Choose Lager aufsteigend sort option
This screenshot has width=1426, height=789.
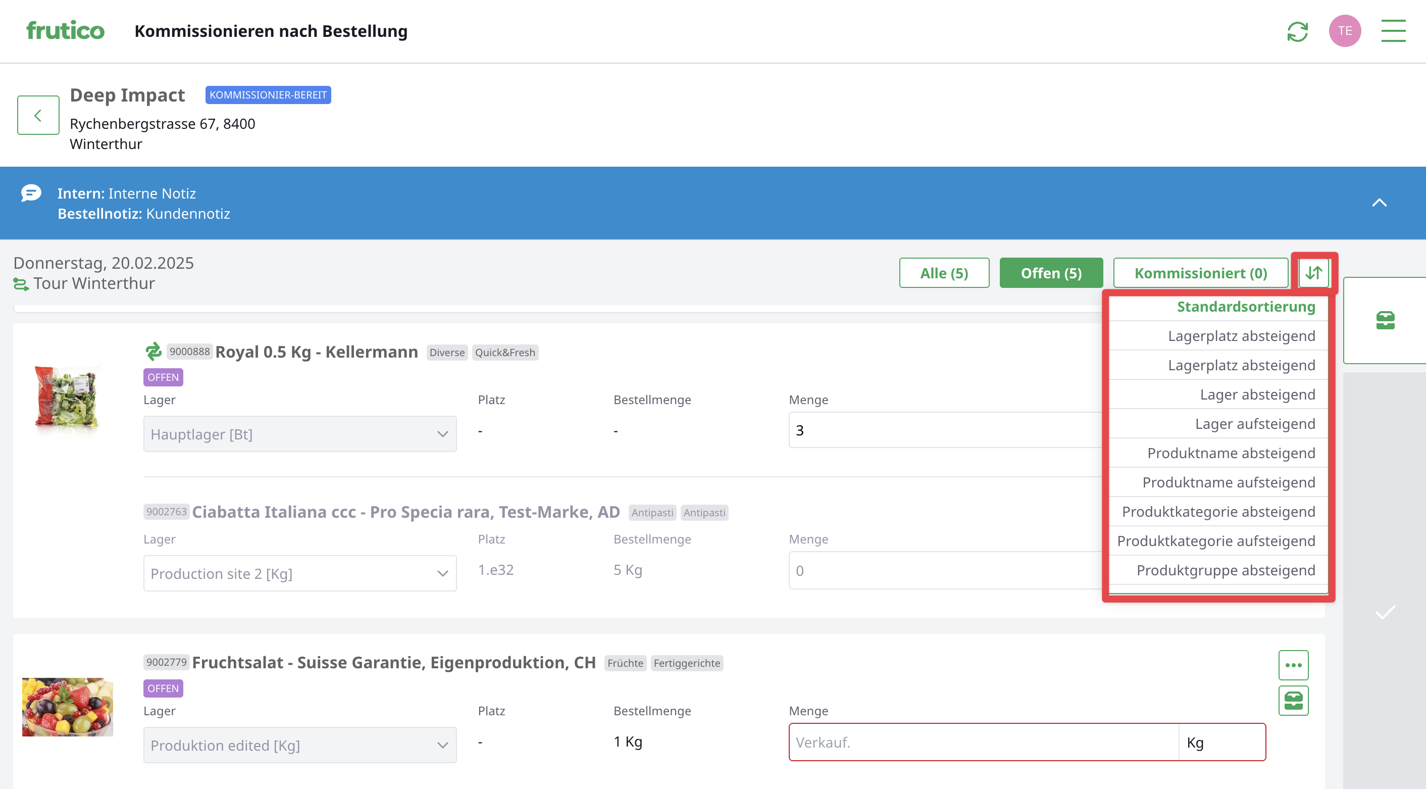tap(1254, 424)
